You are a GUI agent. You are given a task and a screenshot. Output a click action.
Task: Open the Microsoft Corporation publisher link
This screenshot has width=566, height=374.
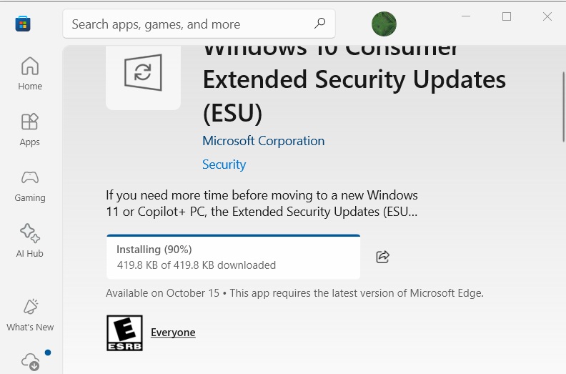[263, 141]
